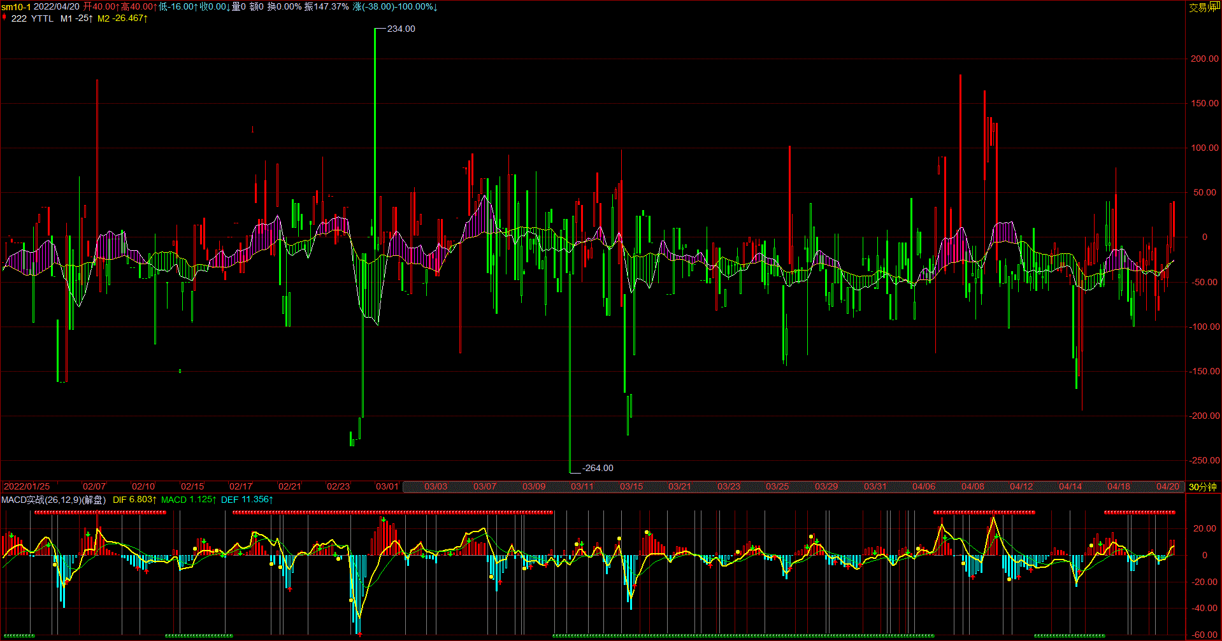Click the -250.00 price axis label
Viewport: 1222px width, 641px height.
point(1204,460)
